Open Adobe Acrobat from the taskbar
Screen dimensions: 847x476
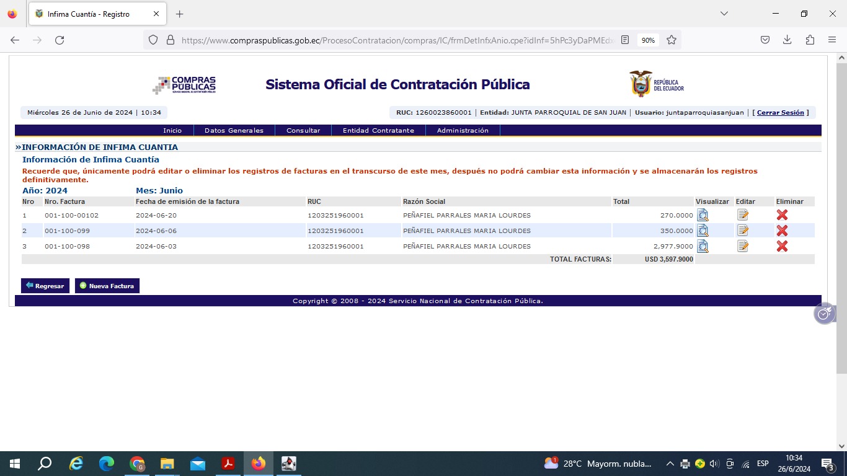[228, 464]
